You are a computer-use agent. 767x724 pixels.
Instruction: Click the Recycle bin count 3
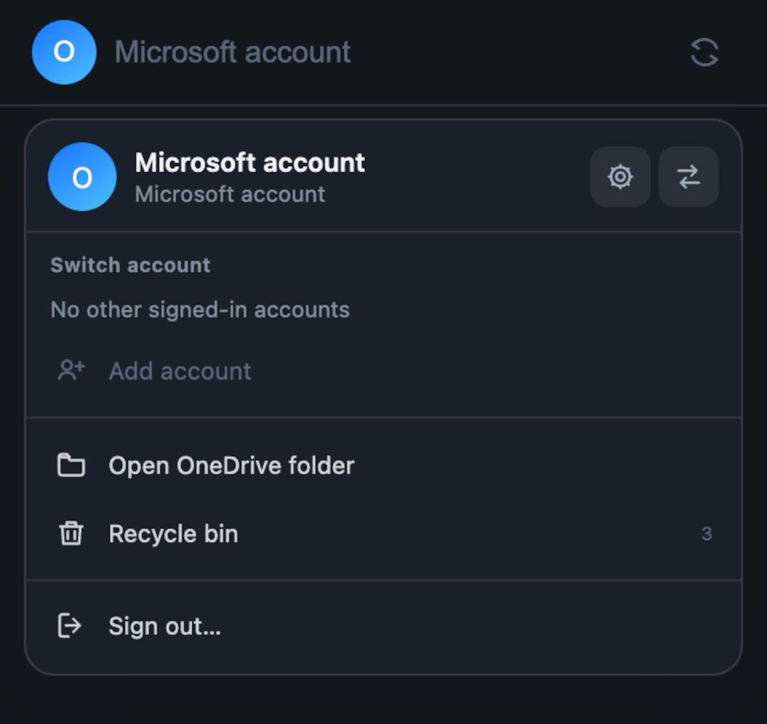click(707, 533)
